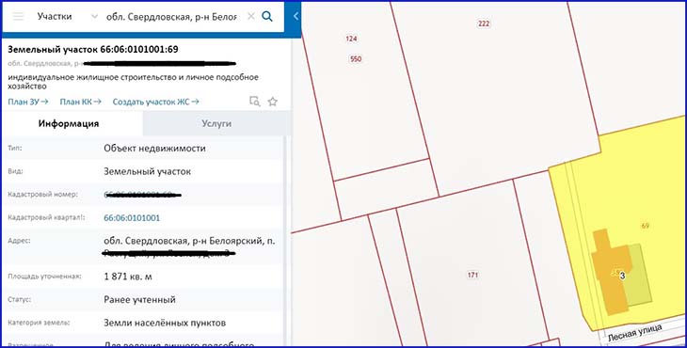Click the address search input field

171,17
